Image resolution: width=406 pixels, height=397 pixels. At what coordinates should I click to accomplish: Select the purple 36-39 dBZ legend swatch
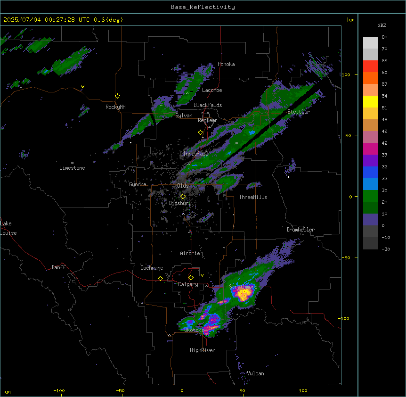[370, 160]
